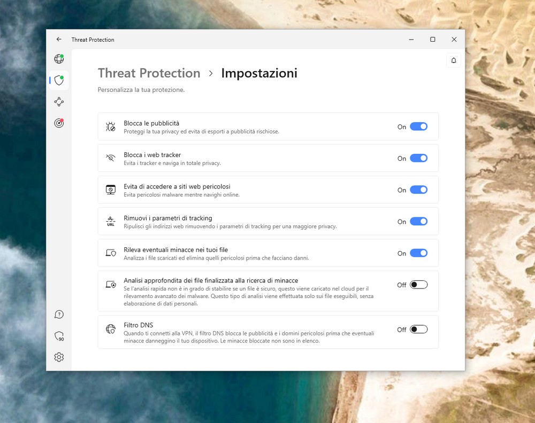Open the notifications bell icon
Image resolution: width=535 pixels, height=423 pixels.
tap(454, 60)
